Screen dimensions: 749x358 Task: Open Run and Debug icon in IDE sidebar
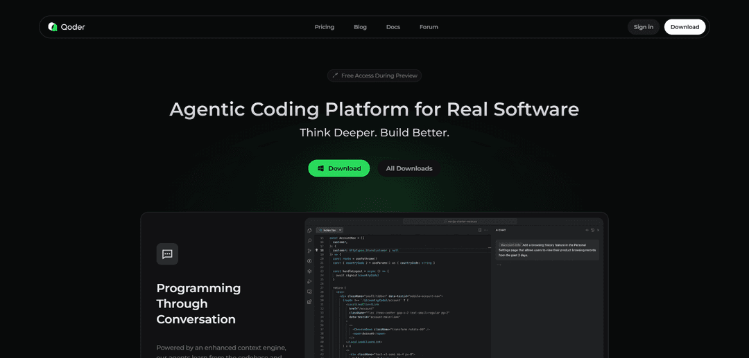coord(309,281)
